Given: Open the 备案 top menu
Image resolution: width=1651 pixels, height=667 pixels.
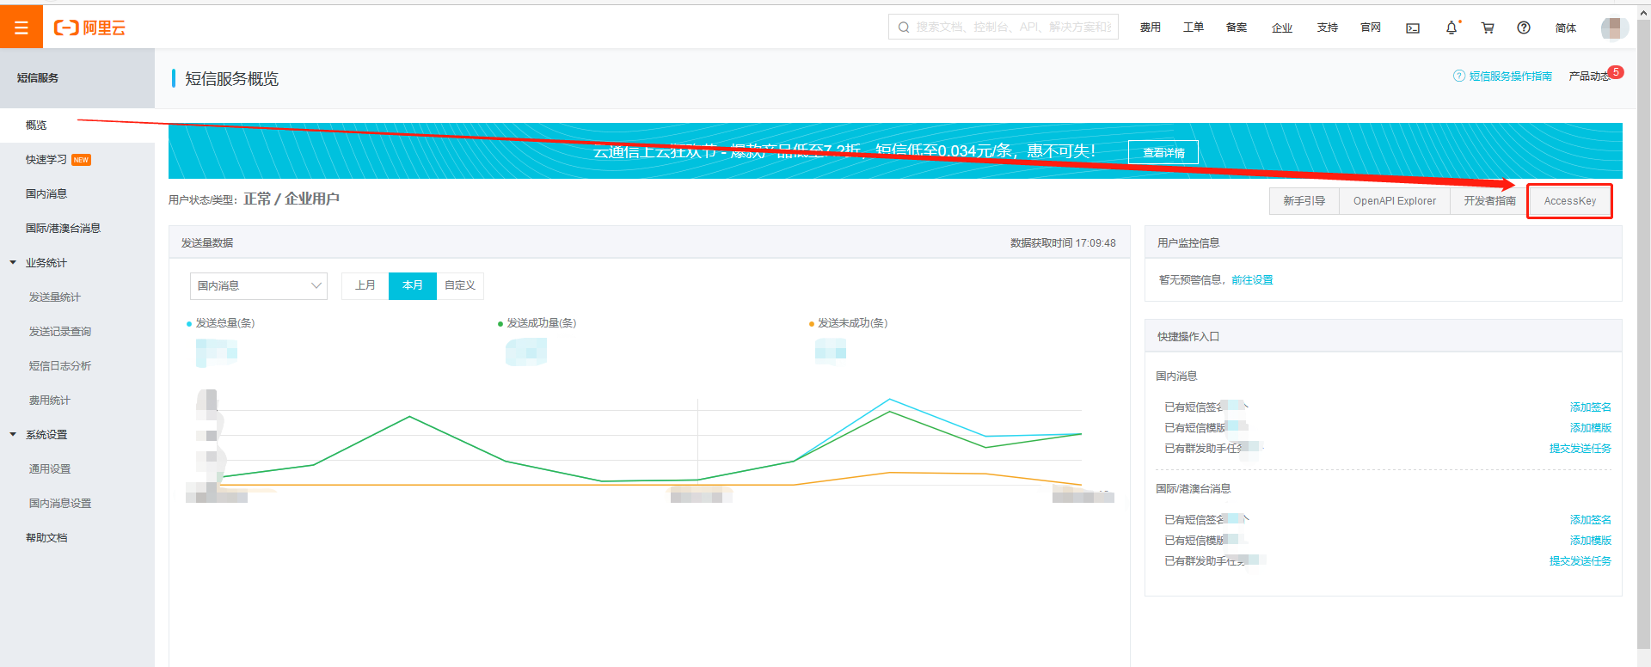Looking at the screenshot, I should 1237,28.
